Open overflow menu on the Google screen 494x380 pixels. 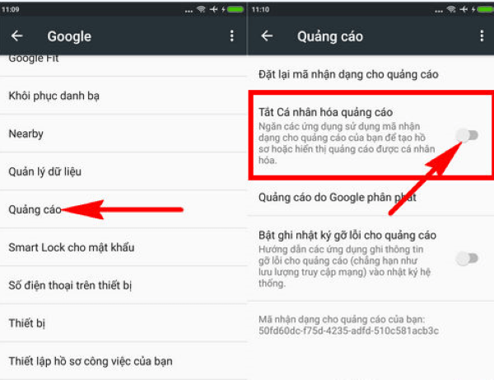(232, 36)
